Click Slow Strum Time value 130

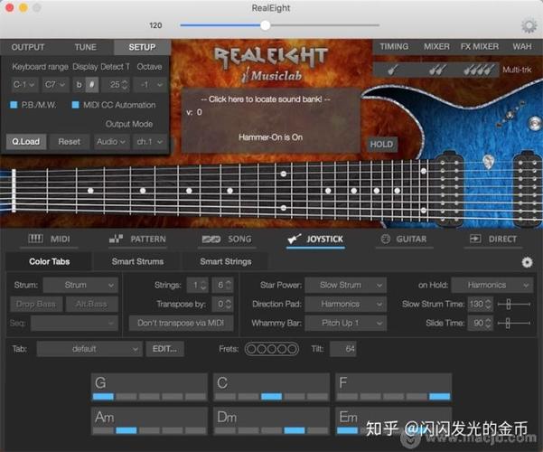pyautogui.click(x=480, y=304)
